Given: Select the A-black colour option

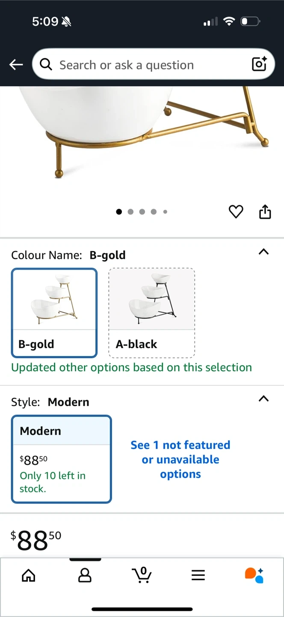Looking at the screenshot, I should pyautogui.click(x=152, y=312).
